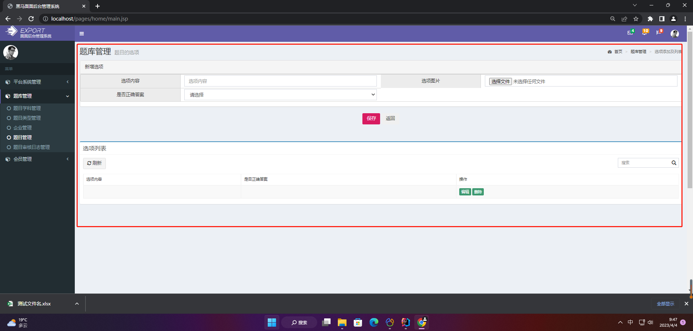Image resolution: width=693 pixels, height=331 pixels.
Task: Close the downloads bar
Action: (686, 304)
